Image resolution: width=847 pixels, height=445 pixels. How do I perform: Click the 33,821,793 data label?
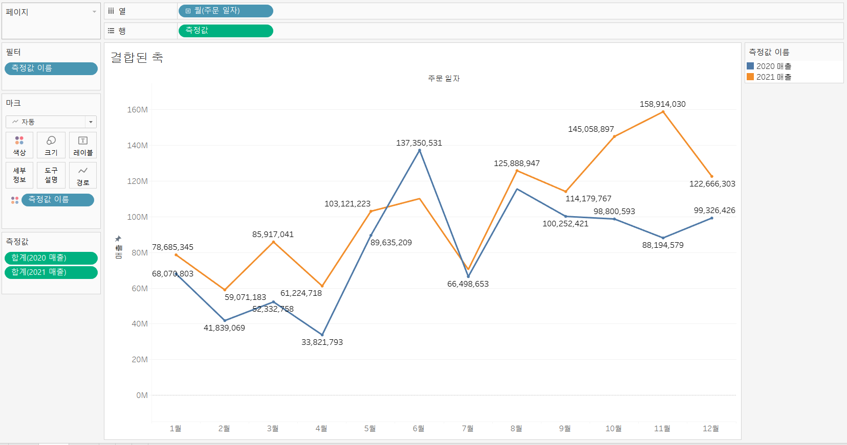tap(322, 342)
